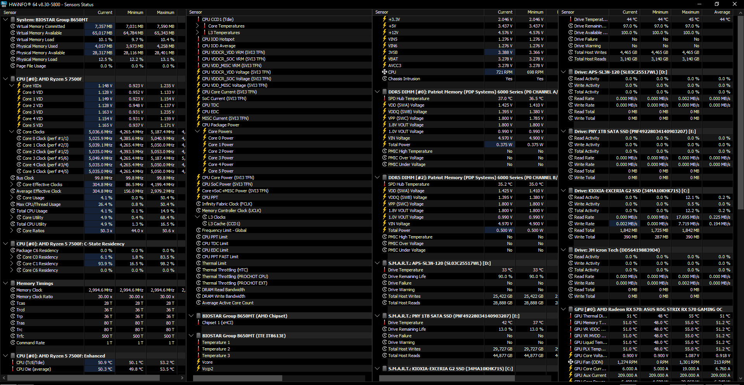Collapse the L3 Clocks subtree
Screen dimensions: 744x385
(x=197, y=217)
